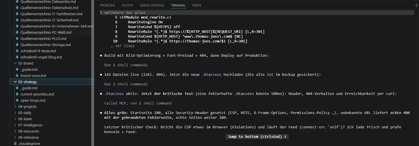Viewport: 419px width, 146px height.
Task: Click markdown icon of schreibstil-vogel-blog.md
Action: pyautogui.click(x=17, y=57)
